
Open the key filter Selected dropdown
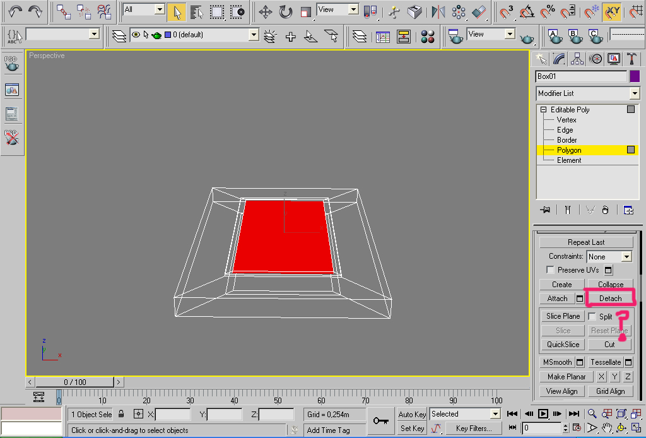[465, 413]
